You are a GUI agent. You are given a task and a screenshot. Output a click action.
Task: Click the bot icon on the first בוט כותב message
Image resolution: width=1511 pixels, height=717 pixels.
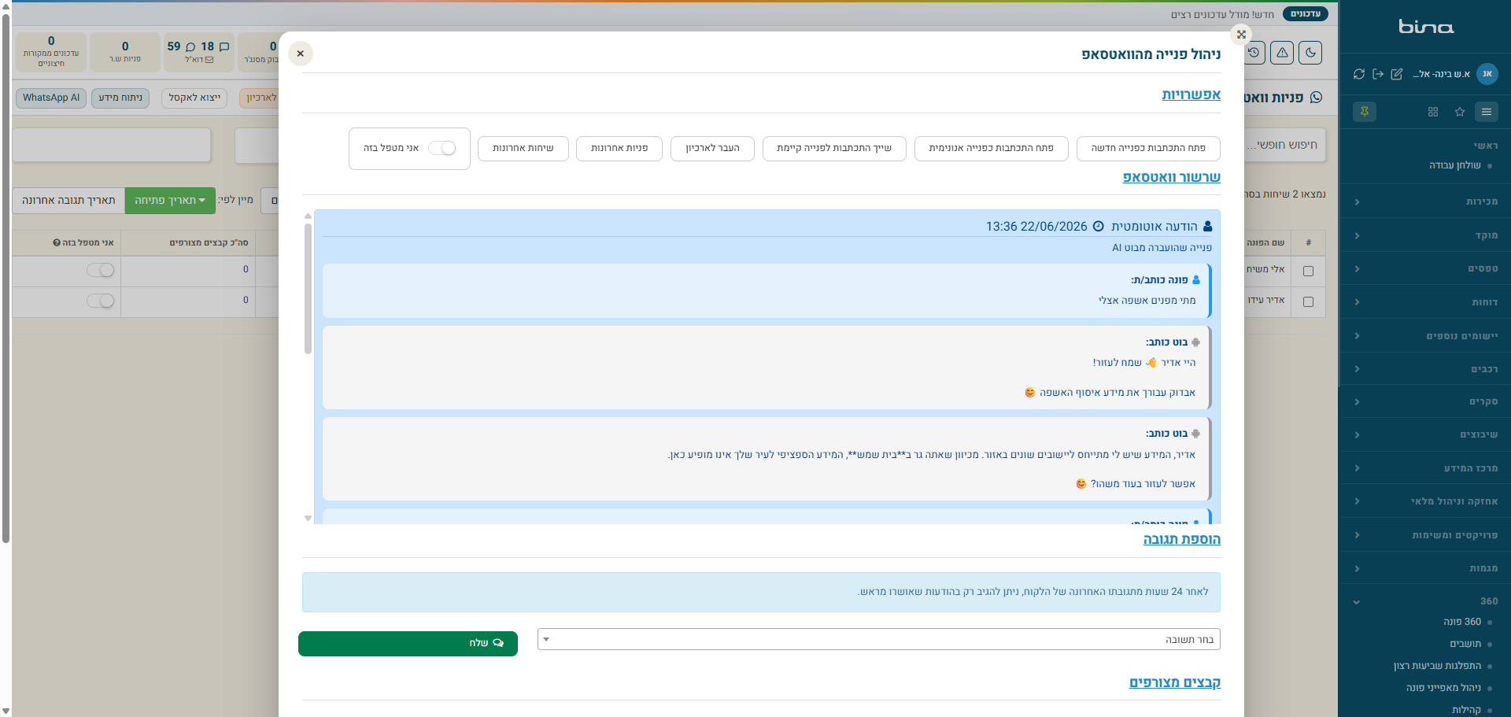pos(1196,342)
